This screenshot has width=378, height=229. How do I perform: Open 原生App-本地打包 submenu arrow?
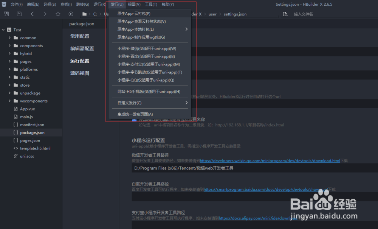186,29
